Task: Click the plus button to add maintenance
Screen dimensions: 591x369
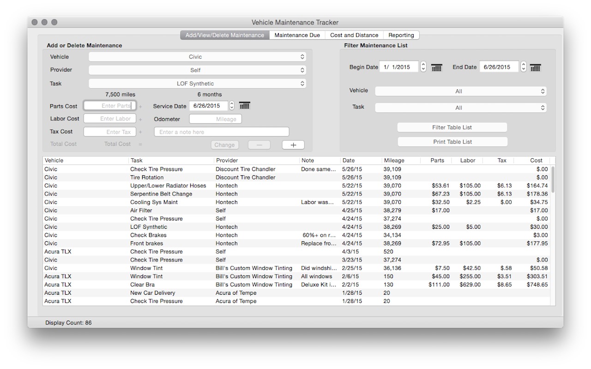Action: click(x=293, y=145)
